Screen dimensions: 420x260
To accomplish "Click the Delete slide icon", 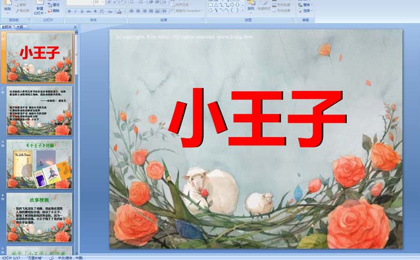I will tap(54, 11).
